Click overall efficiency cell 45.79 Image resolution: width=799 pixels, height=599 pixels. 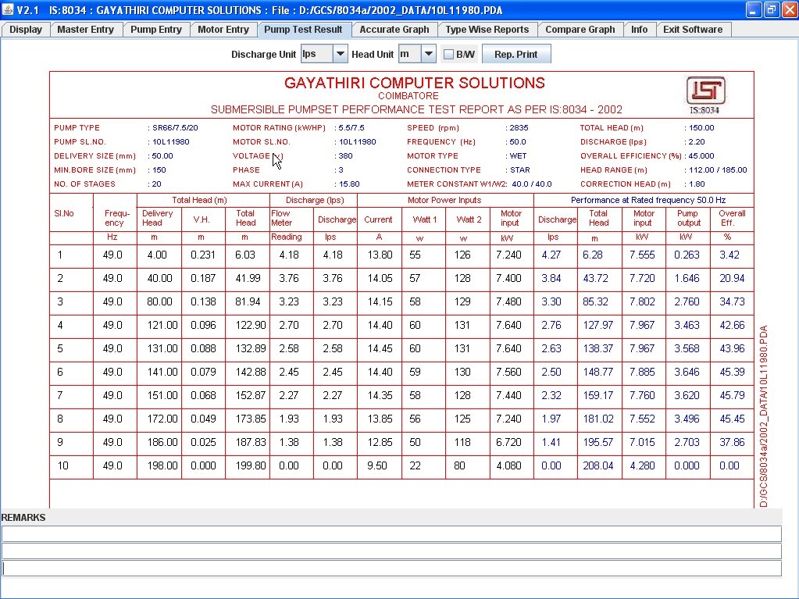733,395
